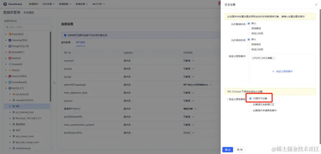Click the DamengDB database type icon
This screenshot has width=321, height=154.
pos(10,40)
